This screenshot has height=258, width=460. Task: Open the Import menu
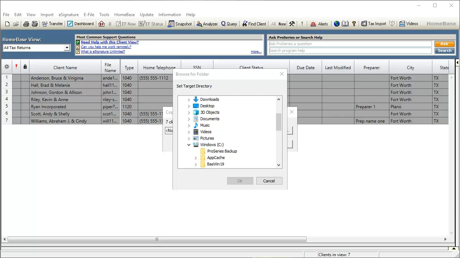tap(47, 15)
